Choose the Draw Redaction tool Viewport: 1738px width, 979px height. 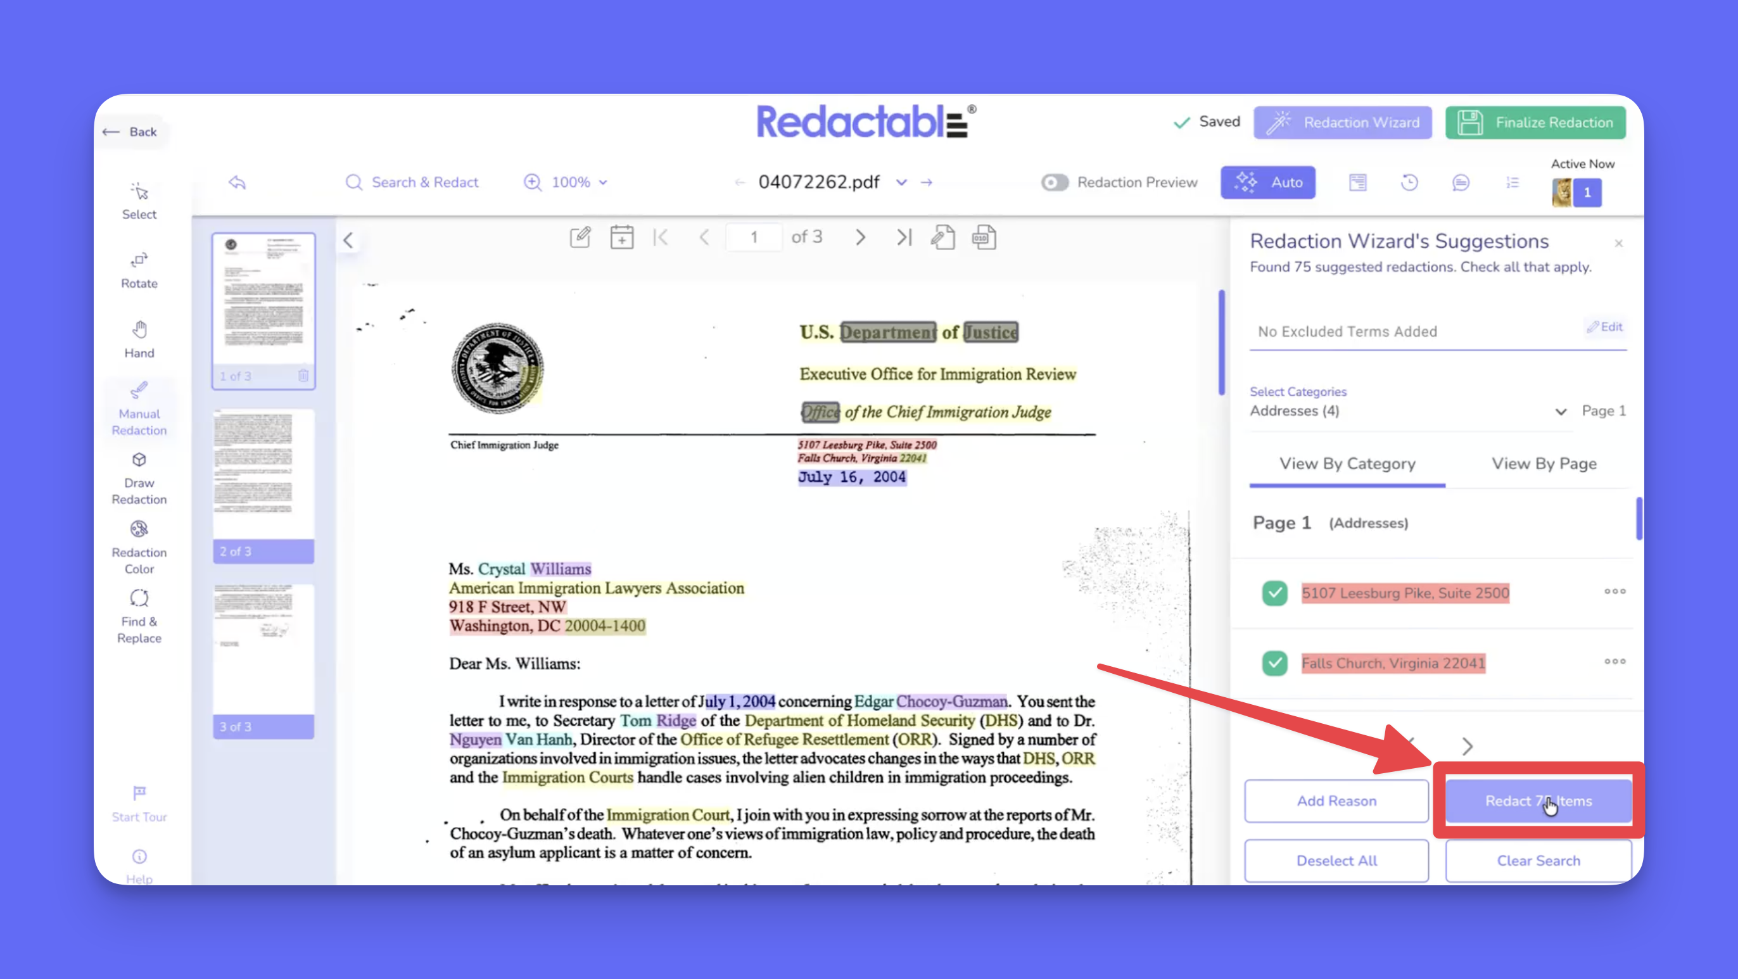tap(139, 478)
